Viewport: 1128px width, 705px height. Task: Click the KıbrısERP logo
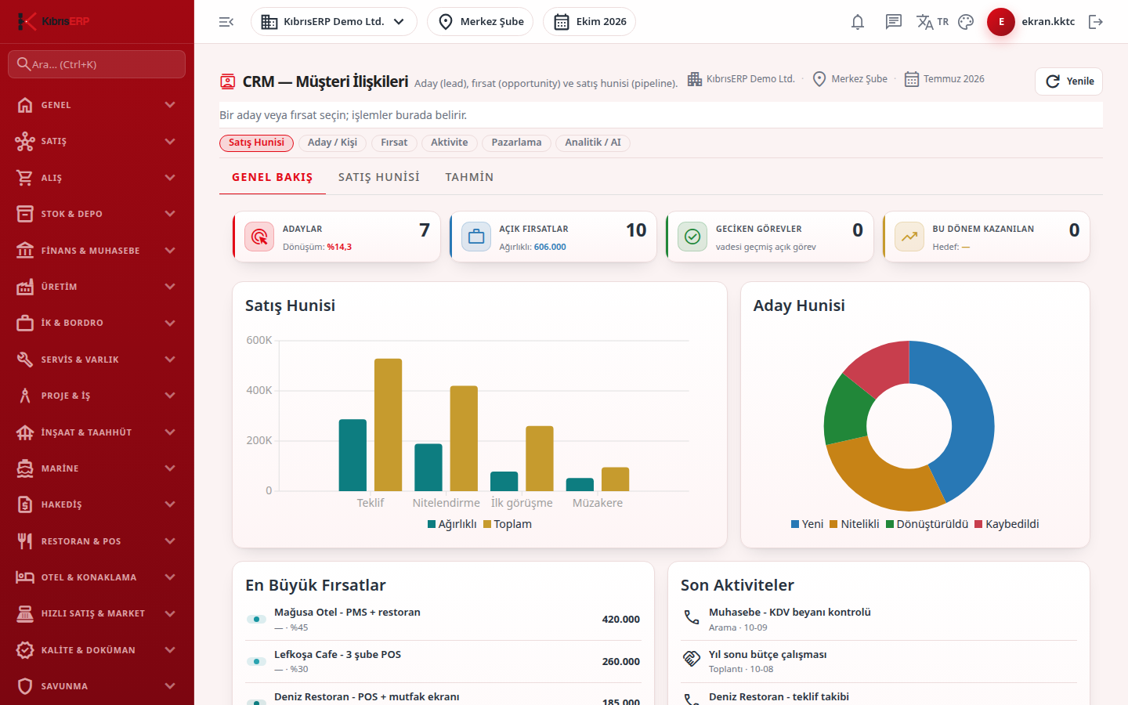pyautogui.click(x=53, y=21)
